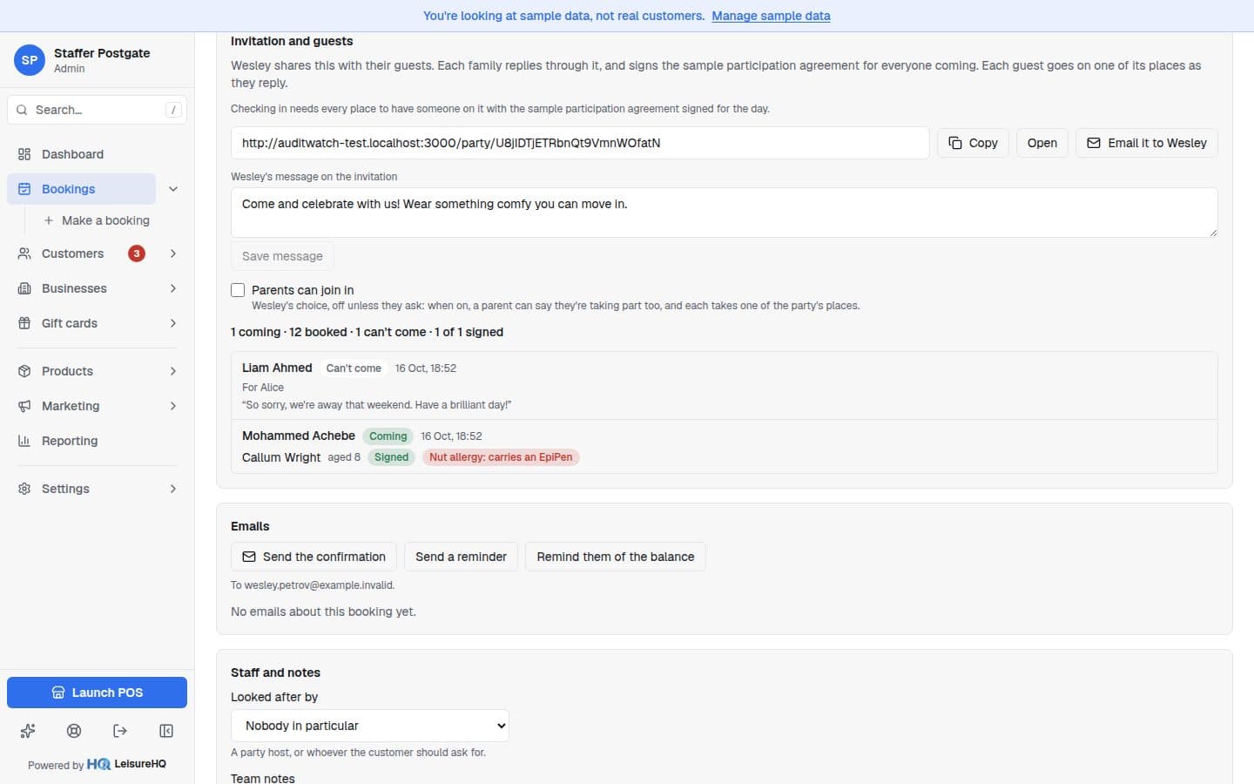Click Email it to Wesley button

(1147, 143)
